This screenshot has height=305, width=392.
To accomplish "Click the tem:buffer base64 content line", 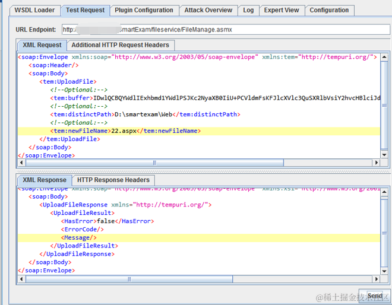I will point(215,98).
